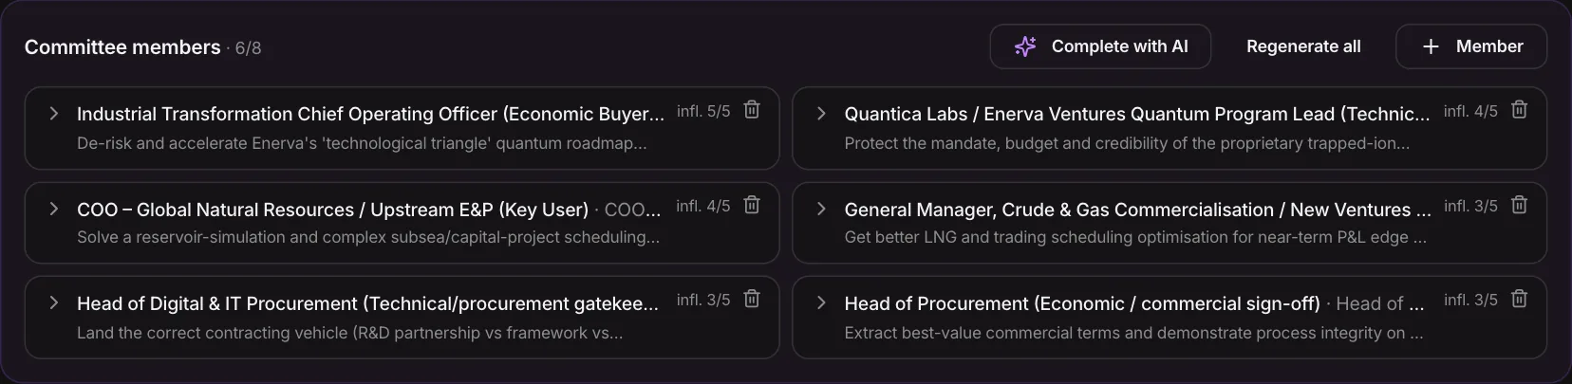The width and height of the screenshot is (1572, 384).
Task: Click the Complete with AI button label
Action: (x=1119, y=46)
